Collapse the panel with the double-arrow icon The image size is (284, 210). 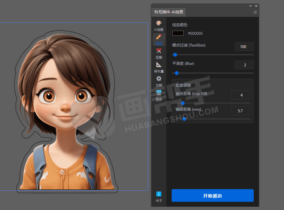coord(251,6)
